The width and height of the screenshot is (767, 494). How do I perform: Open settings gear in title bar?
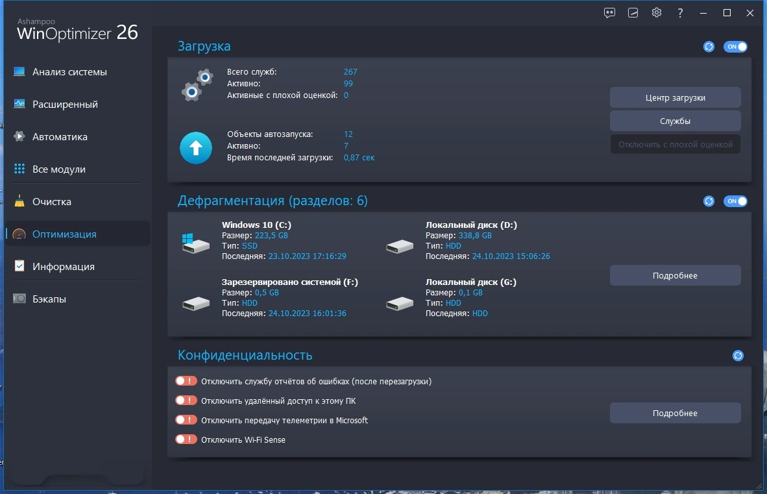pos(657,13)
